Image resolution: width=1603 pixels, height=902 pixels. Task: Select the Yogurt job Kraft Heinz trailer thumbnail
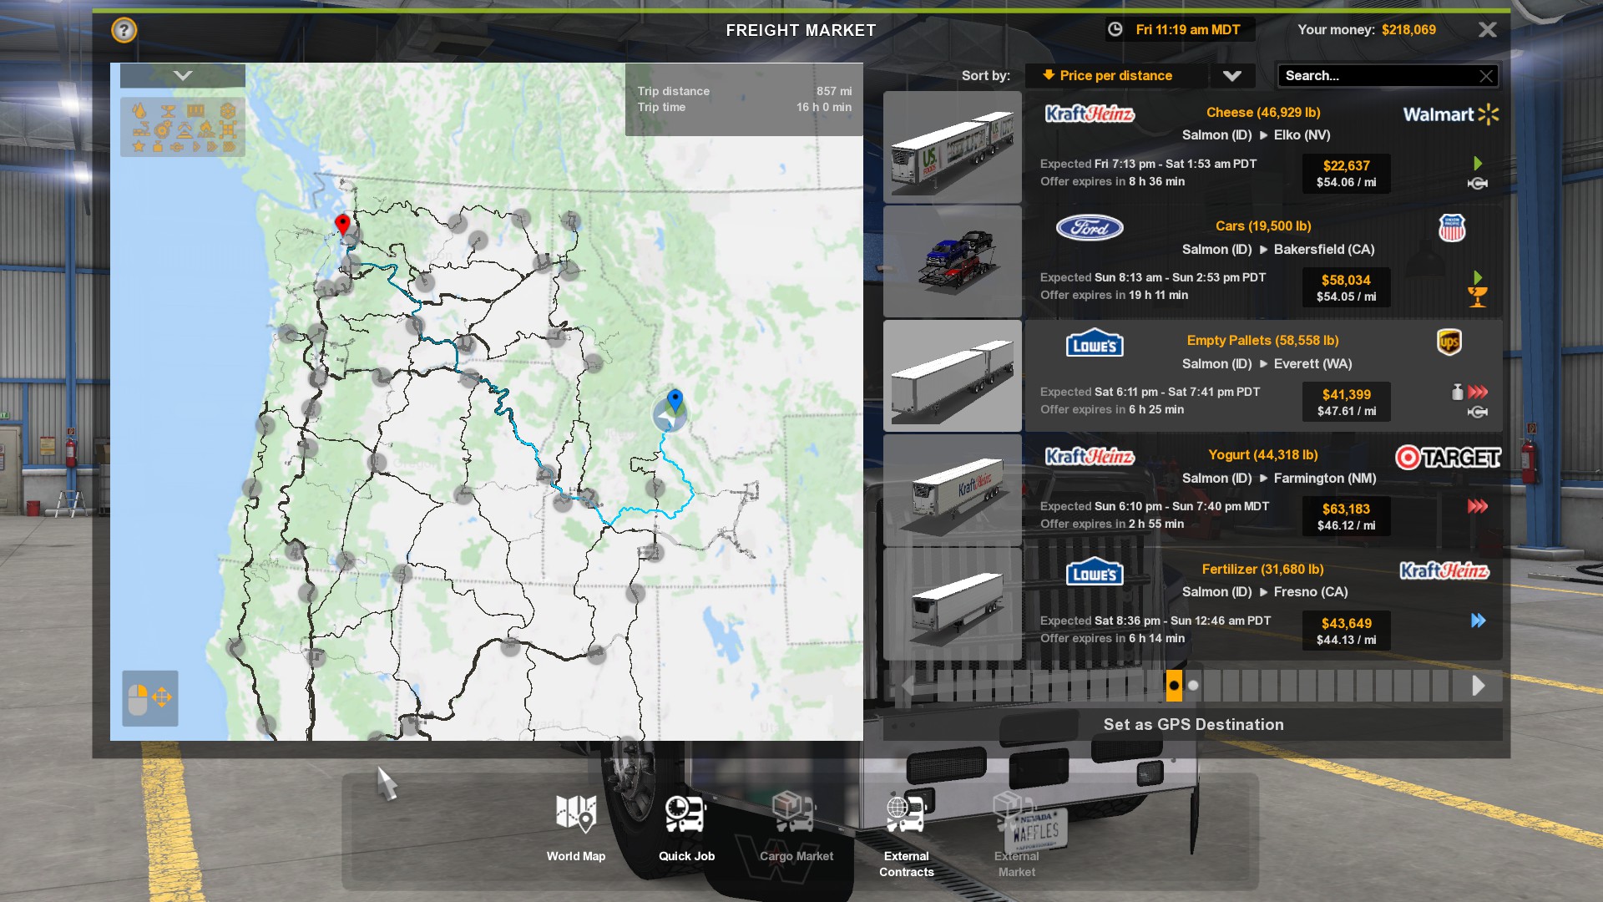click(x=952, y=490)
